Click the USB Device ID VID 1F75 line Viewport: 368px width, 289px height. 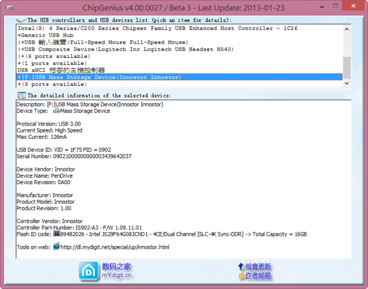click(64, 150)
